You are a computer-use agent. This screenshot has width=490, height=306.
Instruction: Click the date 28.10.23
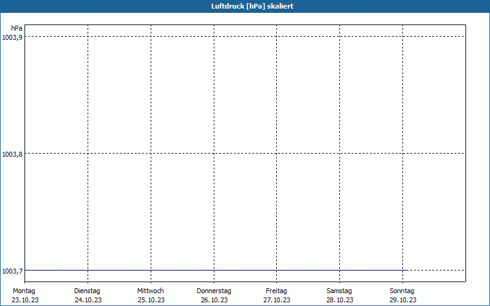(x=340, y=300)
